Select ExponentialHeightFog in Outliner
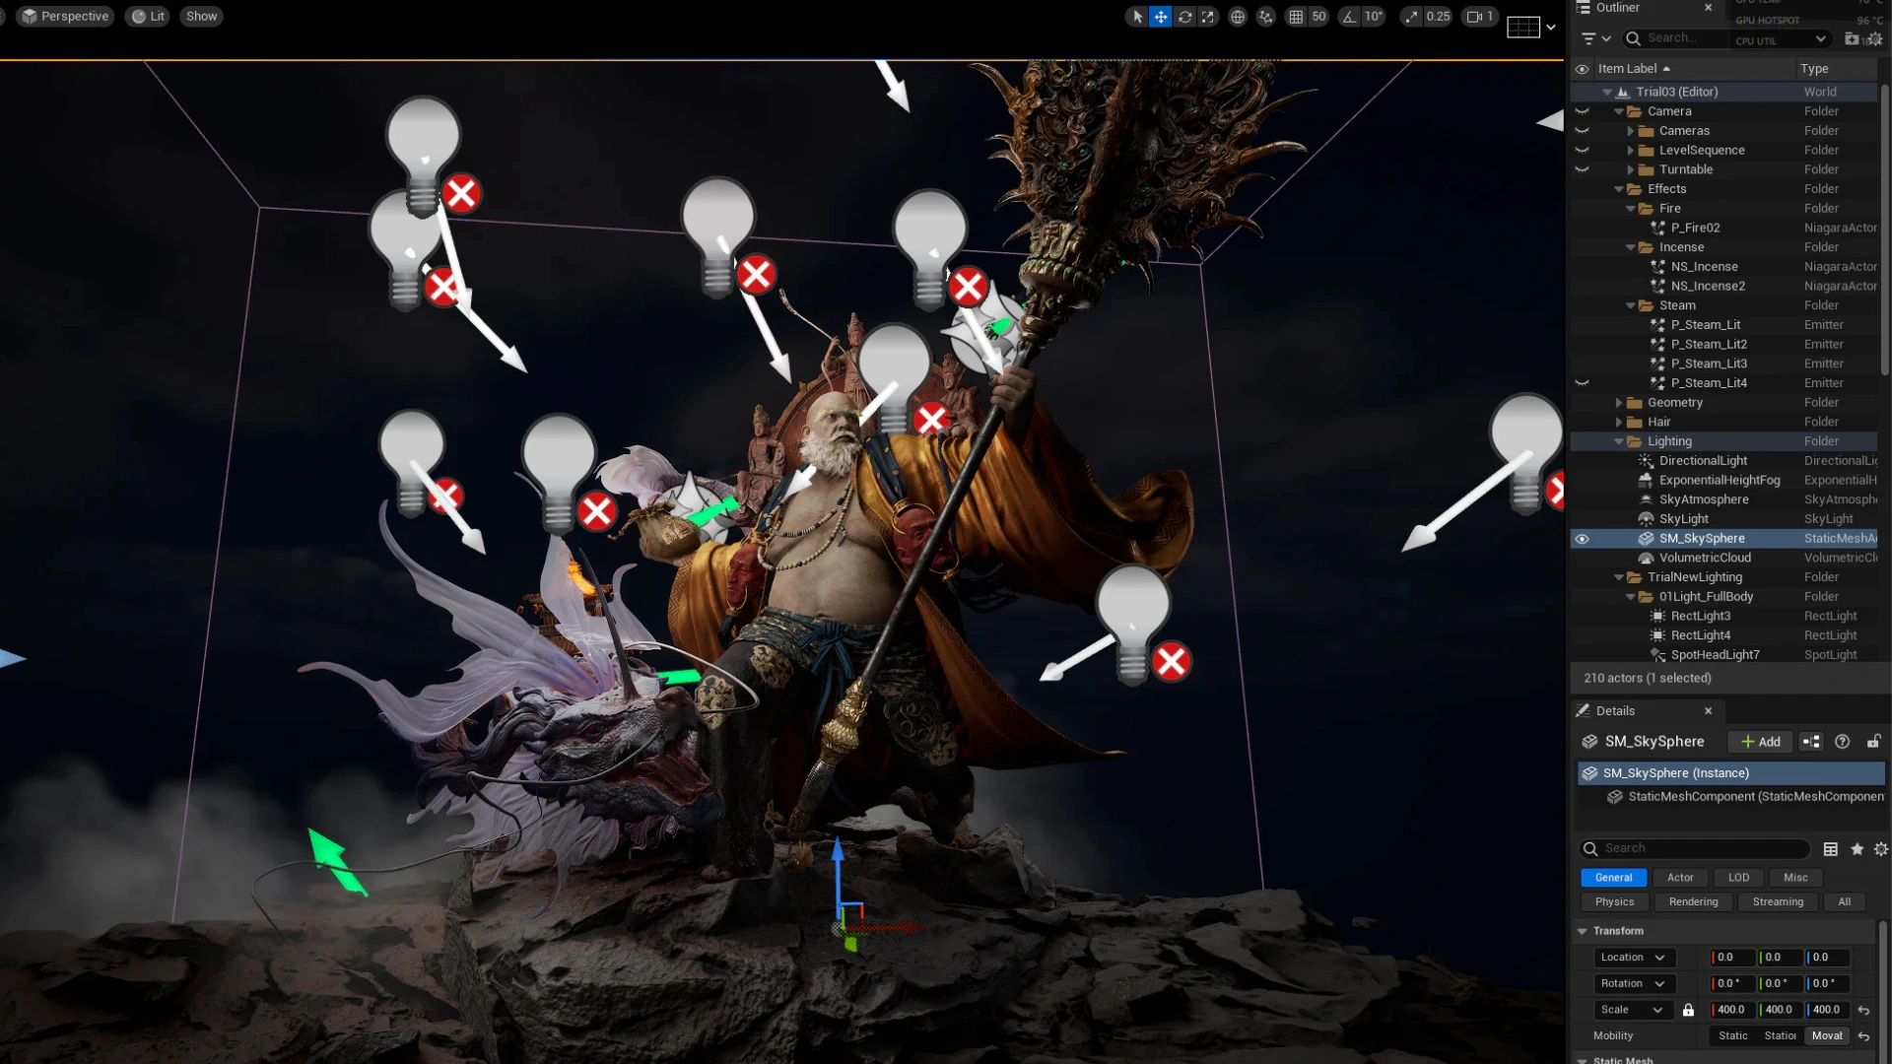1892x1064 pixels. [1723, 480]
